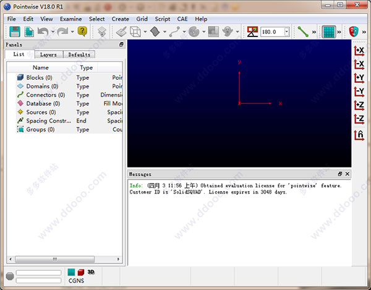
Task: Set view to +X axis
Action: tap(359, 51)
